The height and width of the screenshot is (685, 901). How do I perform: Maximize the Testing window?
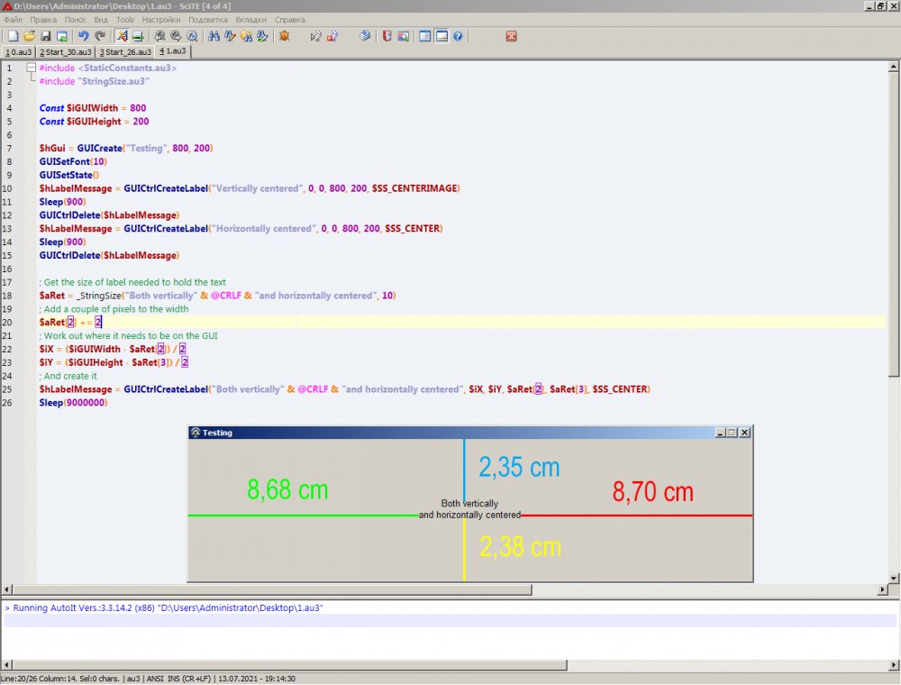pos(732,432)
